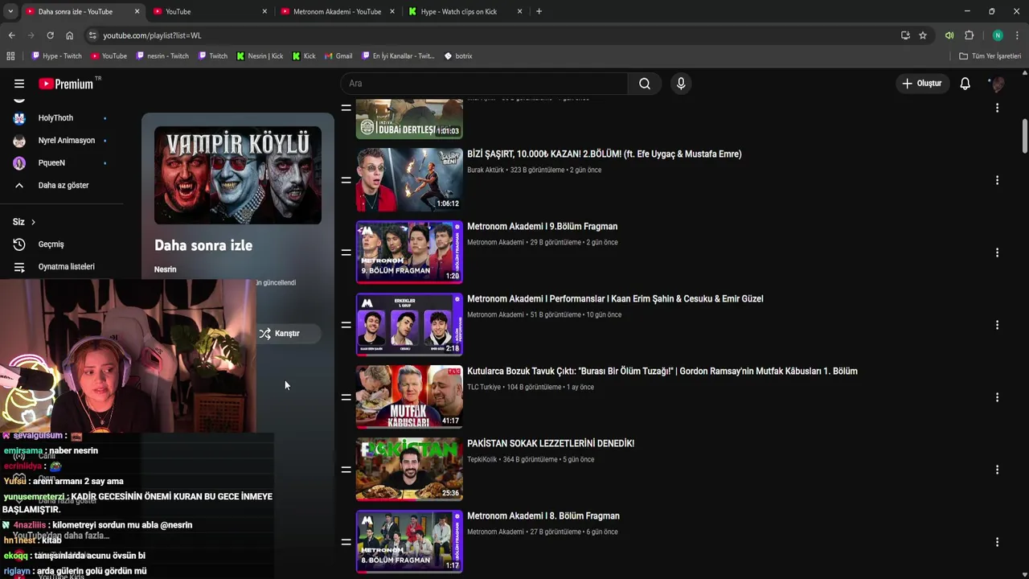
Task: Open Gmail bookmark
Action: [338, 56]
